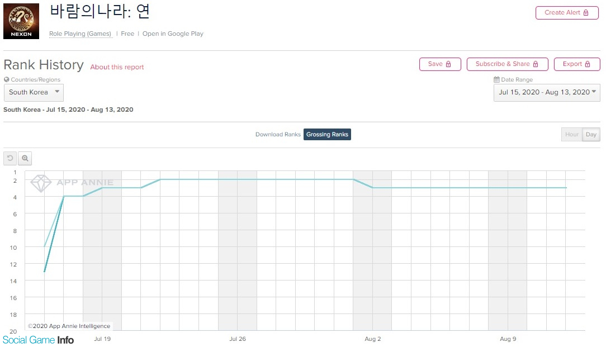
Task: Click the Rank History heading
Action: 44,65
